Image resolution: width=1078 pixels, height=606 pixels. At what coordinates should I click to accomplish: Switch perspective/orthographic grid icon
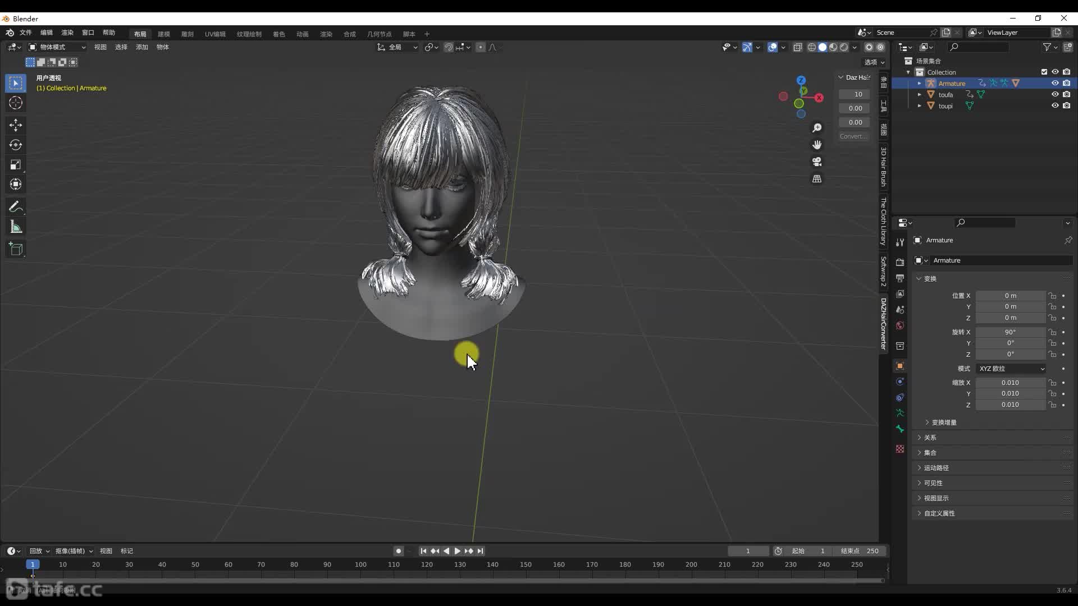[817, 178]
